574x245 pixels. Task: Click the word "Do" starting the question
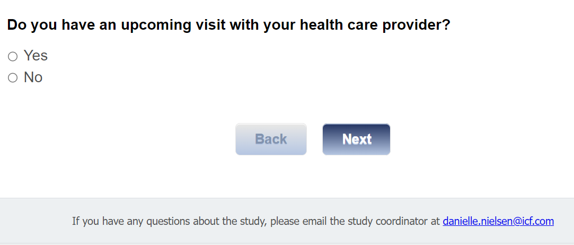click(x=16, y=25)
